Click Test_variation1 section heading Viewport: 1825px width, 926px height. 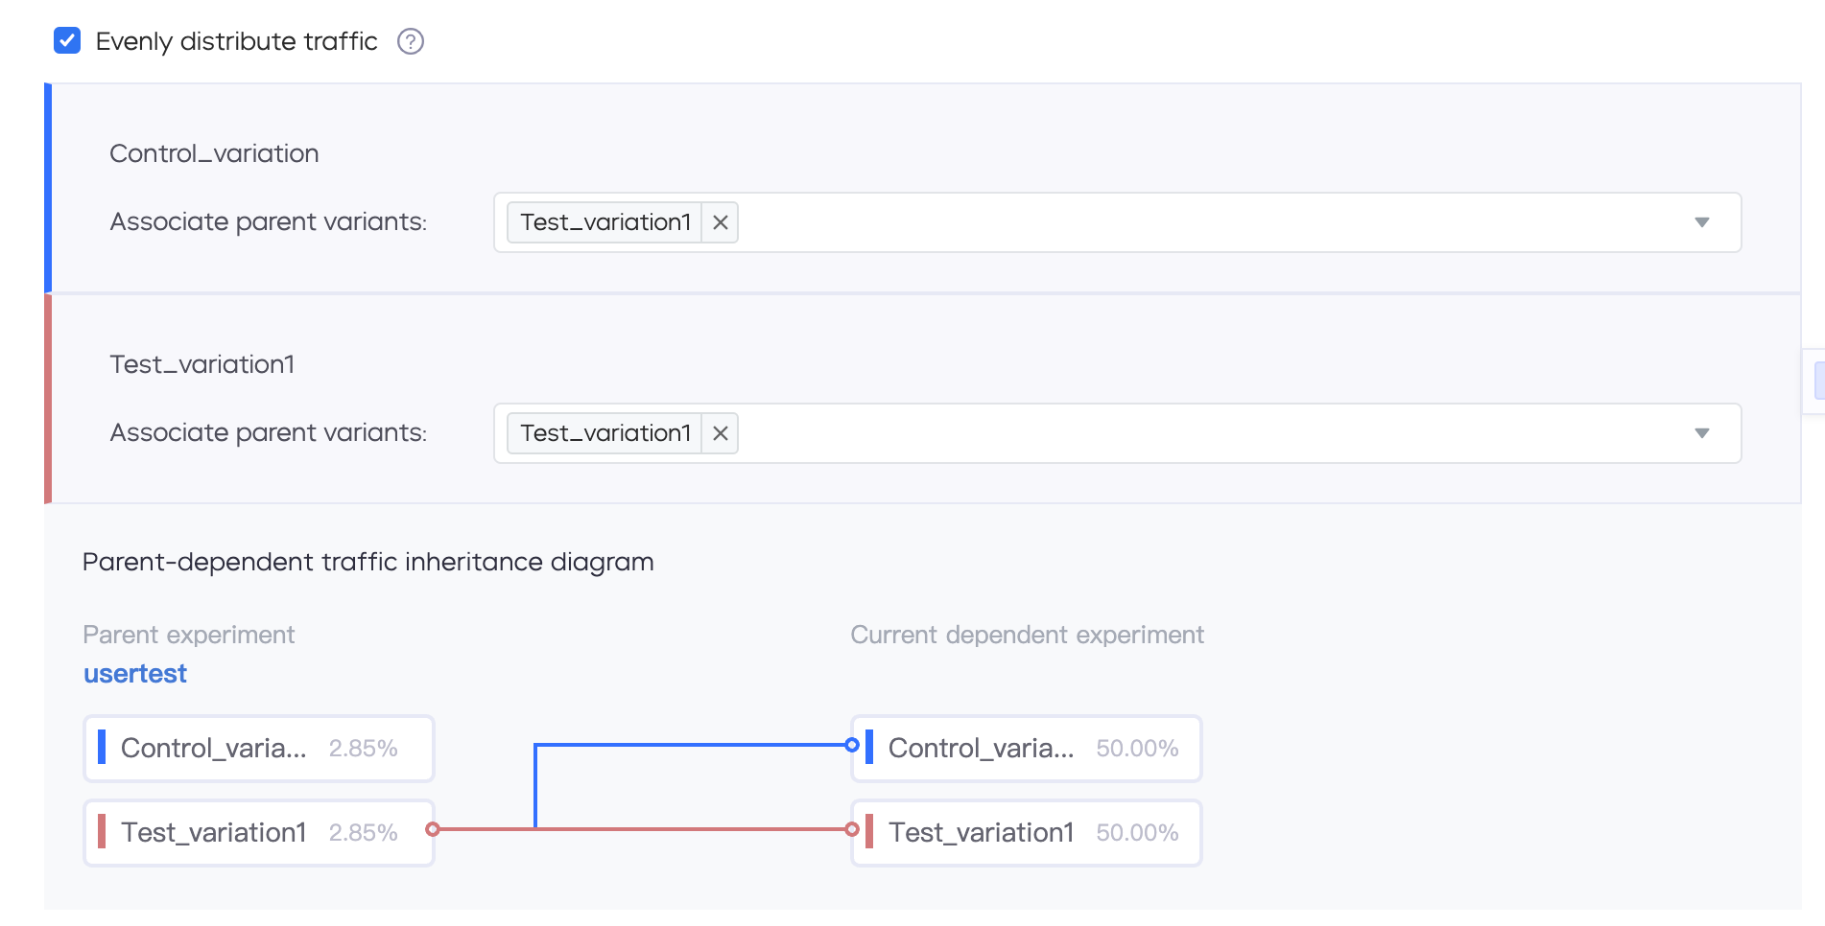[202, 364]
